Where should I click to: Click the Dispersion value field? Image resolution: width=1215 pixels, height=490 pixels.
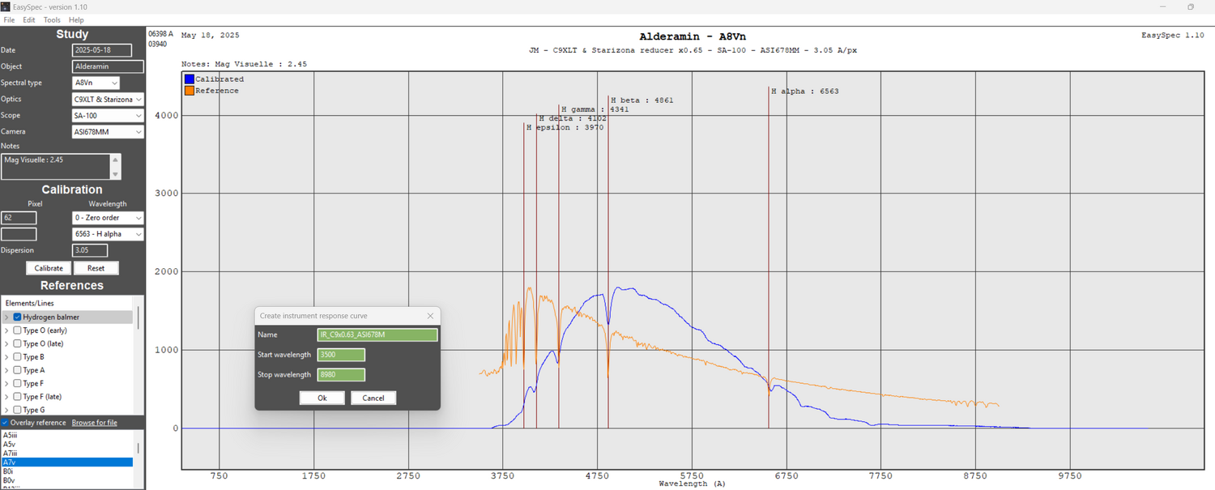(x=90, y=250)
